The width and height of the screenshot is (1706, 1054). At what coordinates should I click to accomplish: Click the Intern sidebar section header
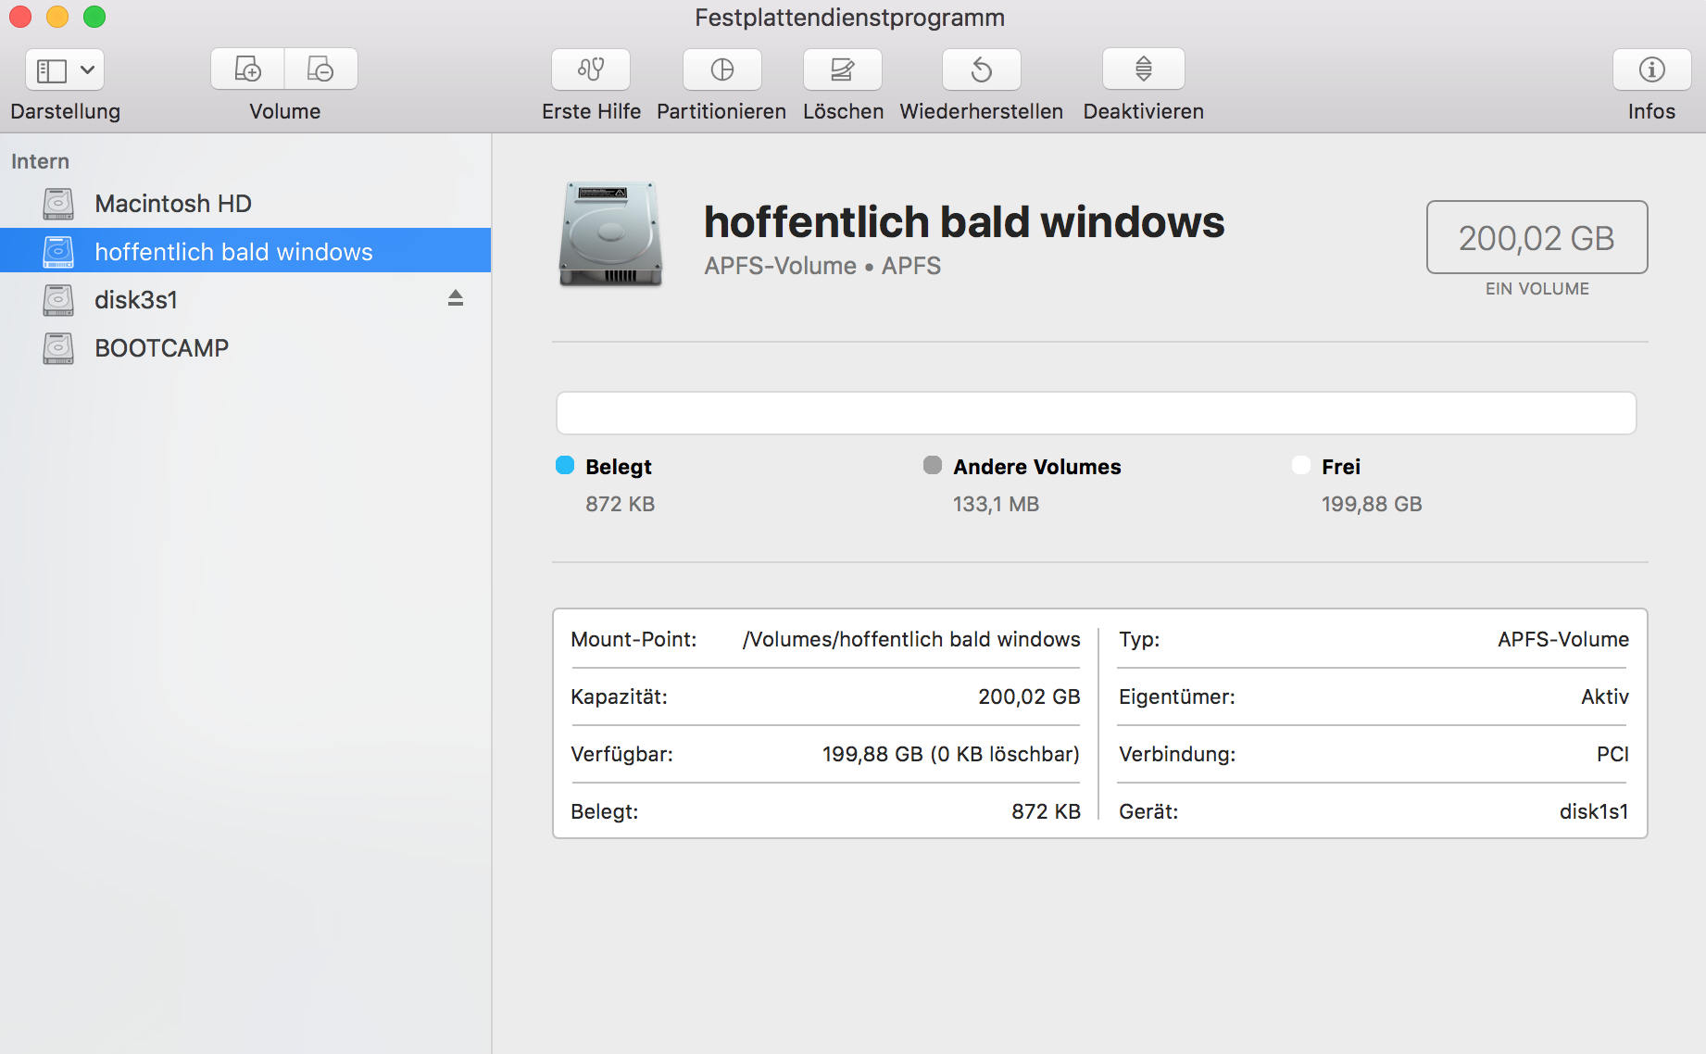(x=40, y=161)
